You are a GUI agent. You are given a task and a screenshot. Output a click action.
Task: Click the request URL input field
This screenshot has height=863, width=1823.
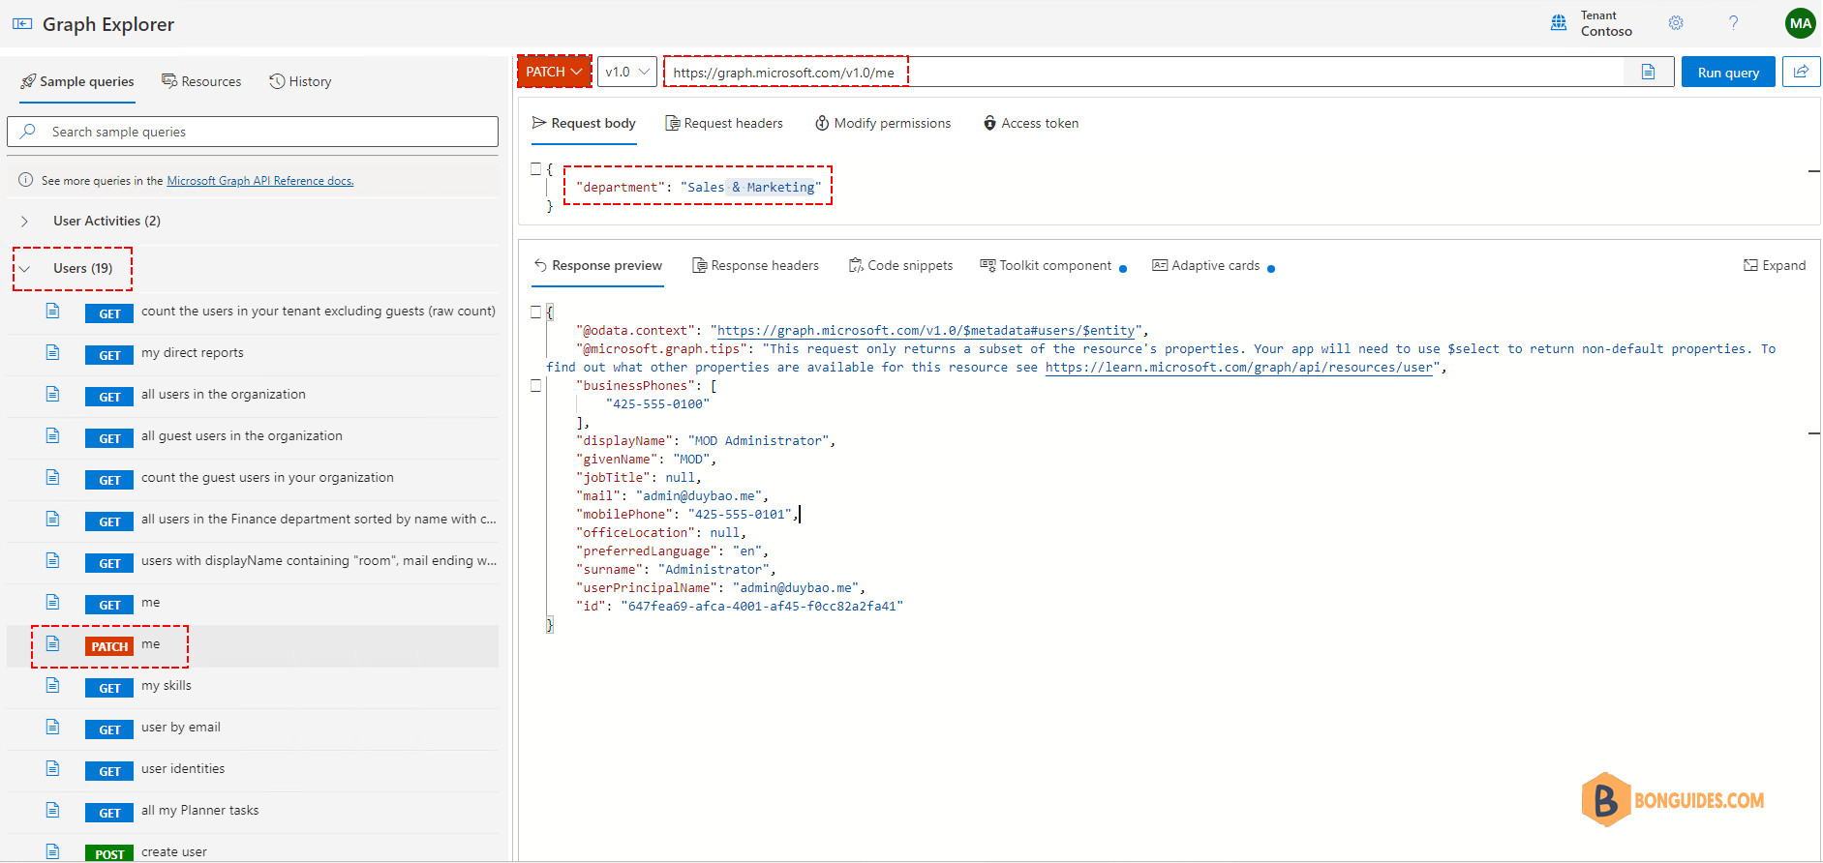pos(1142,73)
